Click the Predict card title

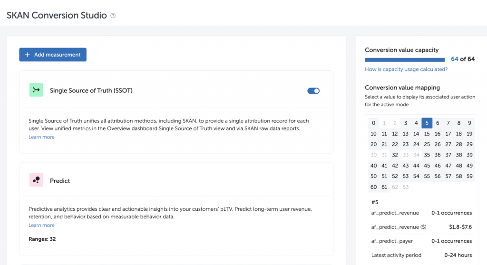pyautogui.click(x=60, y=181)
